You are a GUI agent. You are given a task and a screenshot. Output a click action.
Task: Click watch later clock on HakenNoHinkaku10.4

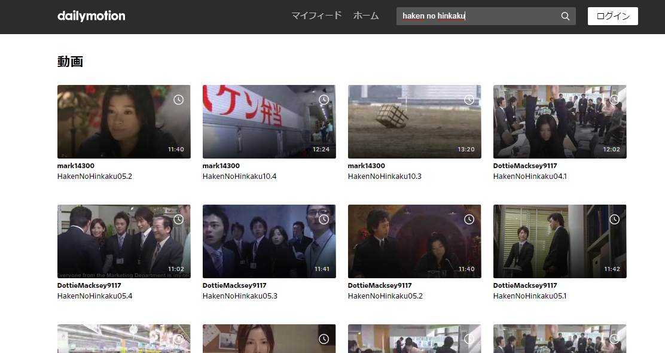coord(324,100)
